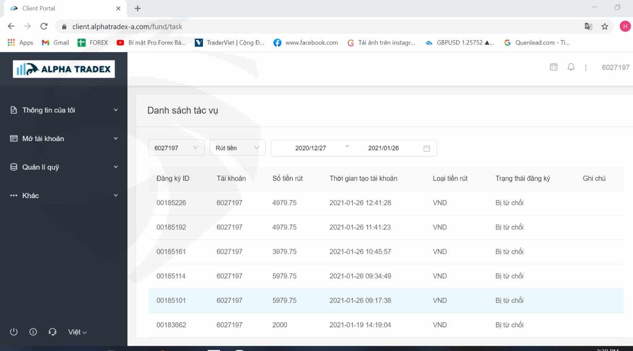The height and width of the screenshot is (351, 633).
Task: Open the info icon in sidebar footer
Action: click(33, 332)
